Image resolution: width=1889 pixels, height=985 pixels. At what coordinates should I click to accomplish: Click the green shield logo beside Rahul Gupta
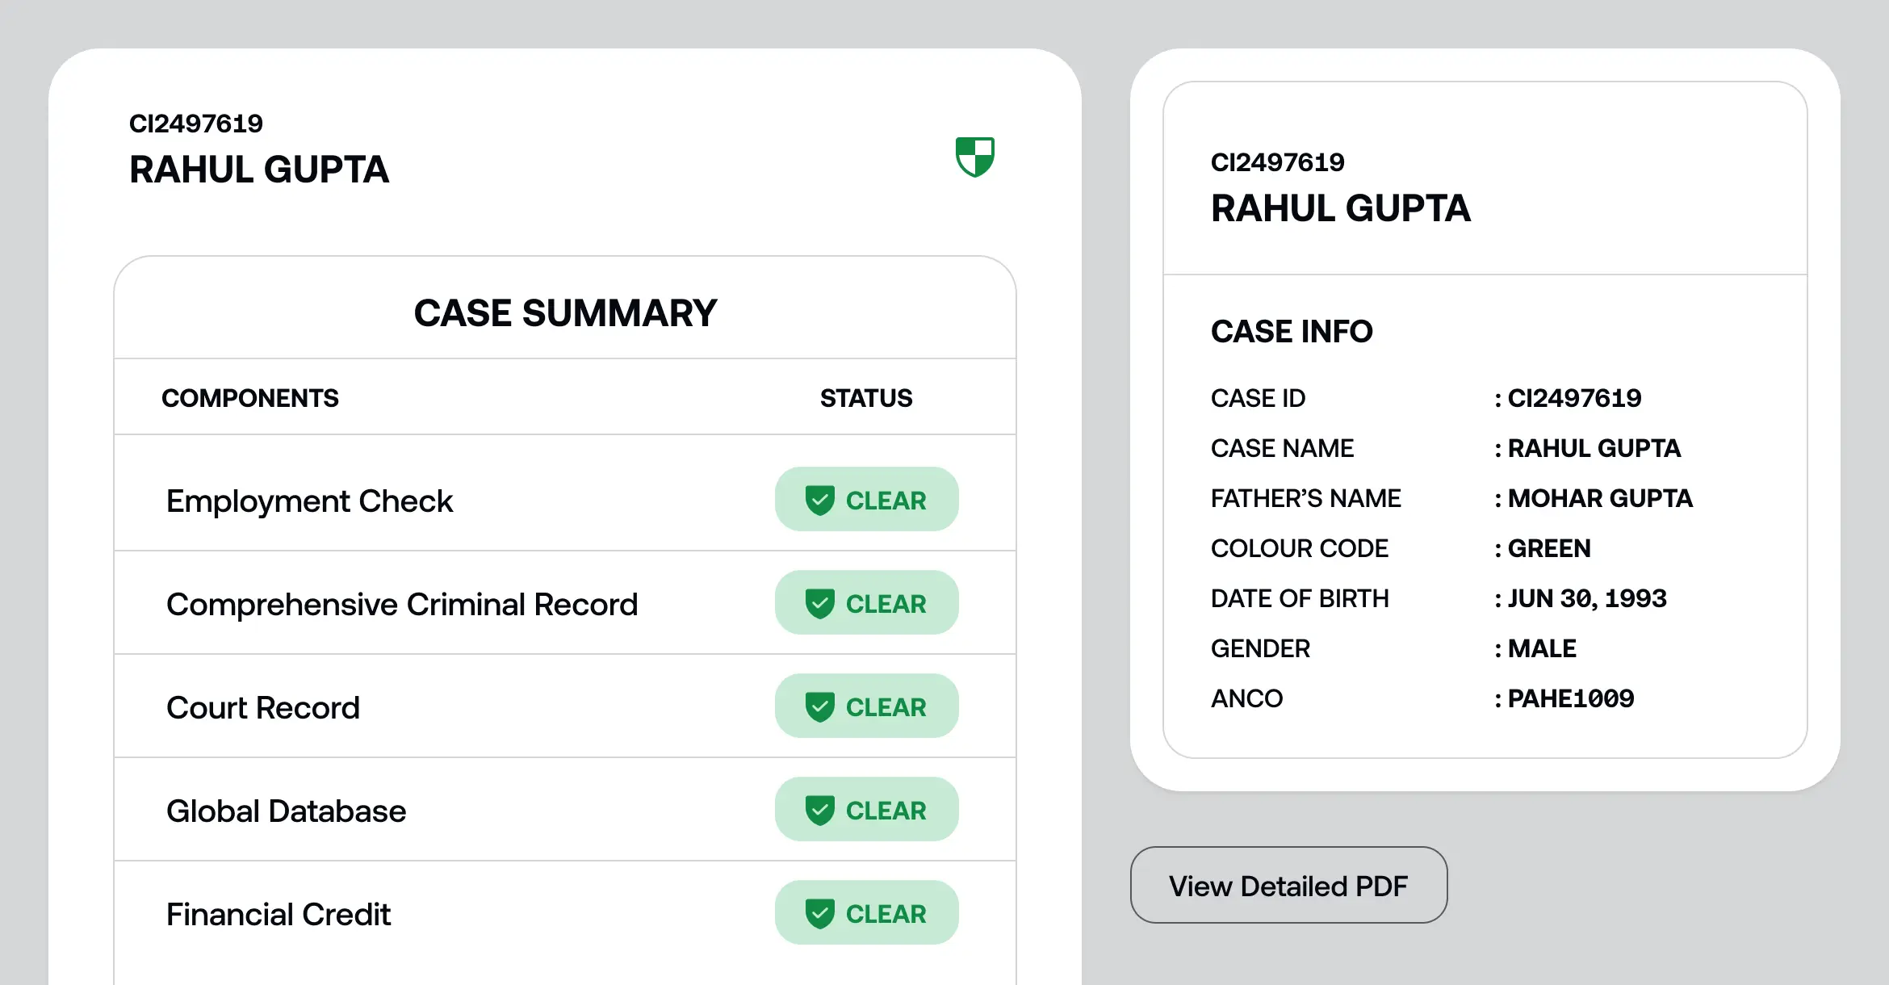[x=974, y=157]
